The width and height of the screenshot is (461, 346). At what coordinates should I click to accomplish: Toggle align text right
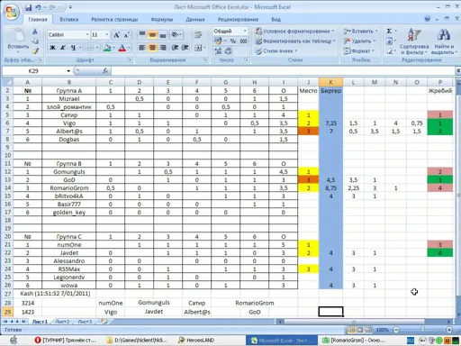[163, 48]
